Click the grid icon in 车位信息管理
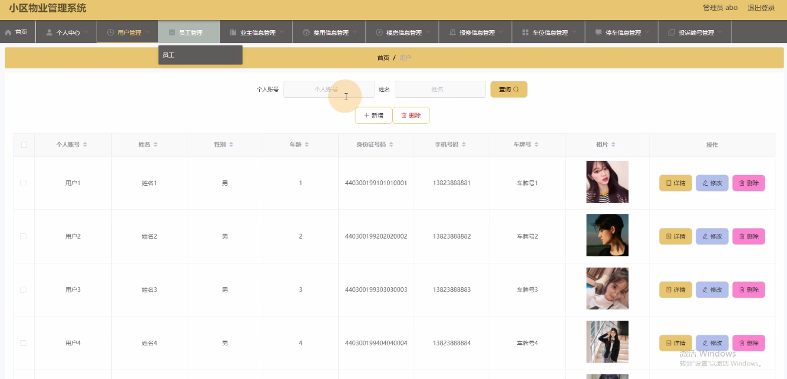Screen dimensions: 787x379 [525, 32]
